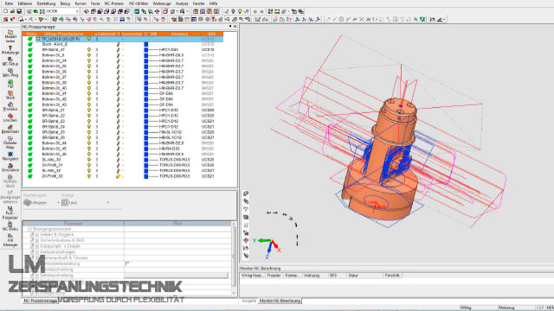Viewport: 554px width, 311px height.
Task: Click the Werkzeug column header in list
Action: pos(179,34)
